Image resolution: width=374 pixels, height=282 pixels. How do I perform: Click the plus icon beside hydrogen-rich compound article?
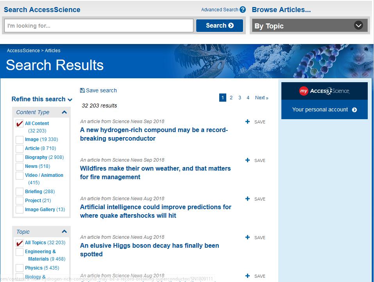248,122
